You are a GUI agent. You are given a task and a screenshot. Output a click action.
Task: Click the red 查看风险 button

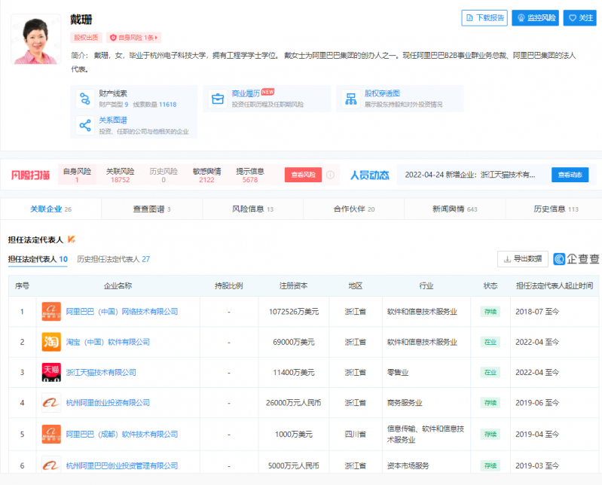pyautogui.click(x=303, y=175)
